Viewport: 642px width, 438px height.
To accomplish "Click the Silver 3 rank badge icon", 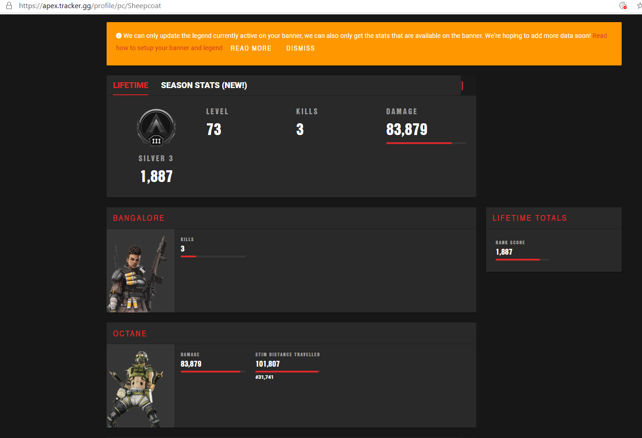I will 156,127.
